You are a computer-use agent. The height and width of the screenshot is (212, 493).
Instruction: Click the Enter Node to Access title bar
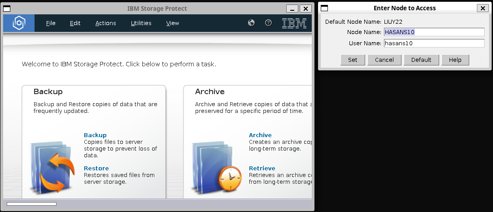(x=404, y=8)
